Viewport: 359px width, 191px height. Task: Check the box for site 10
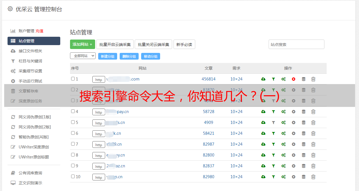click(73, 177)
